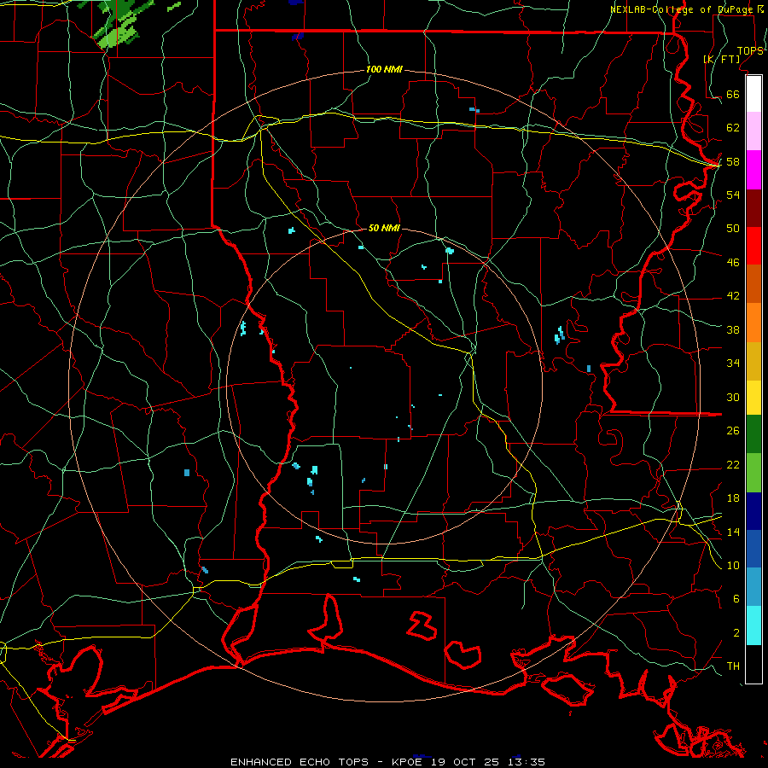Click the "TOPS" legend heading
The width and height of the screenshot is (768, 768).
point(750,51)
